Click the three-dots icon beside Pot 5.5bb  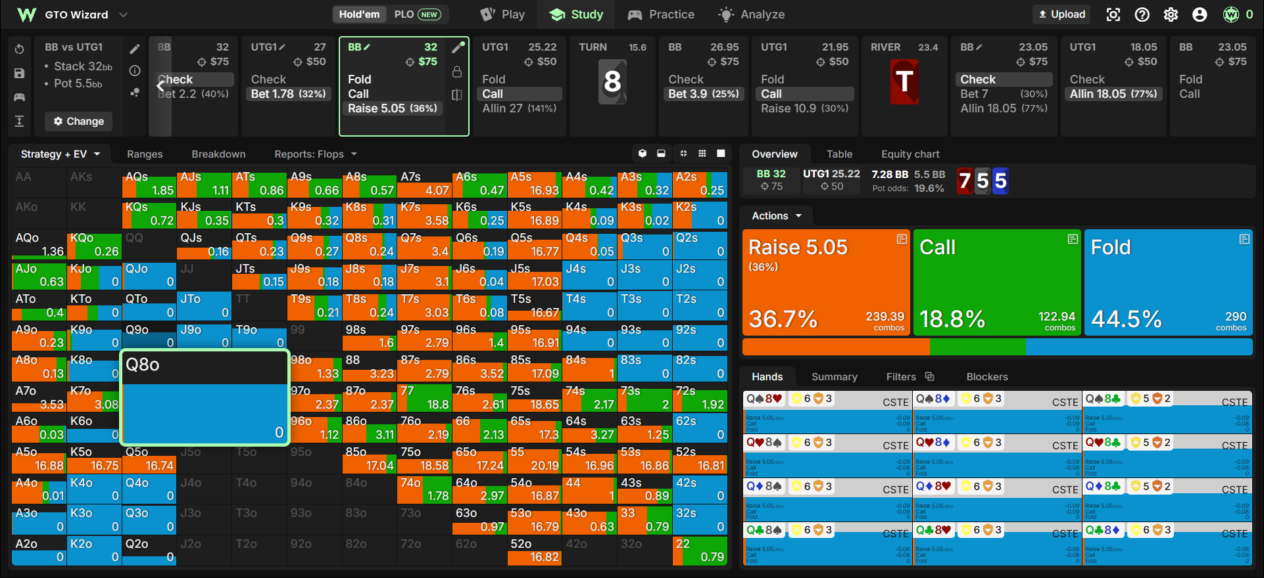(x=135, y=93)
